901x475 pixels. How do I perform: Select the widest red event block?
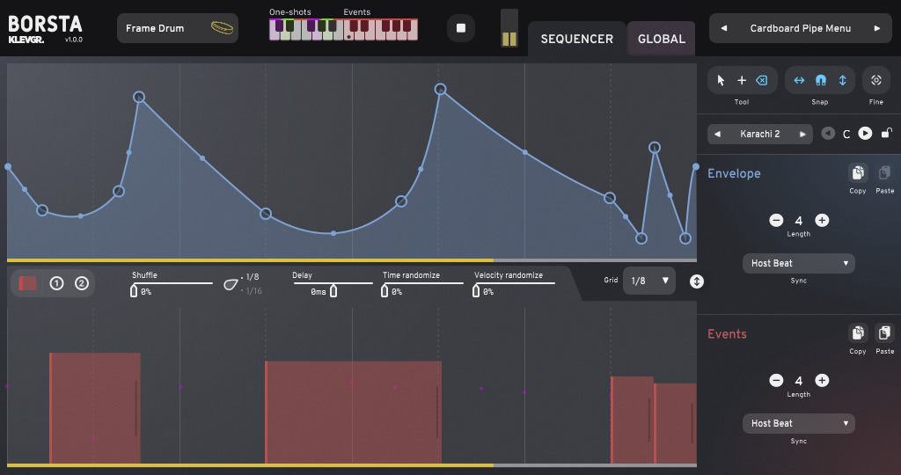point(353,412)
